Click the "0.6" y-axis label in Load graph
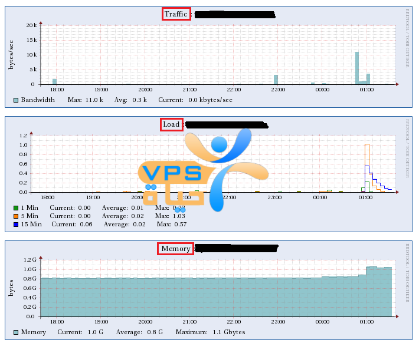This screenshot has height=343, width=419. (23, 164)
